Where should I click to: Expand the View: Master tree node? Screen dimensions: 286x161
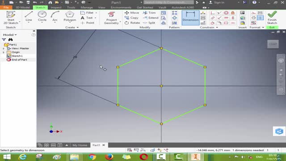(4, 49)
